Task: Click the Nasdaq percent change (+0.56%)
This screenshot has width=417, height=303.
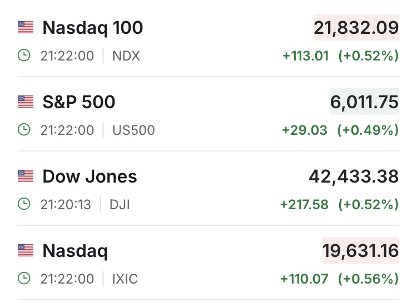Action: tap(369, 279)
